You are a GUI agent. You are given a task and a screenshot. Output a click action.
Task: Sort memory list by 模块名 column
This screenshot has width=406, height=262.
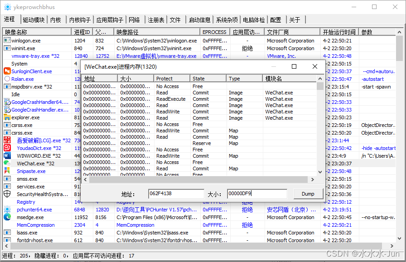[x=290, y=79]
